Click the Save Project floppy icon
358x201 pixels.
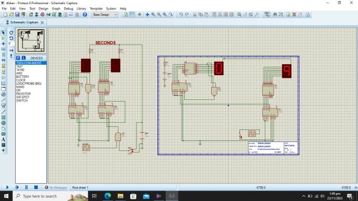tap(17, 15)
